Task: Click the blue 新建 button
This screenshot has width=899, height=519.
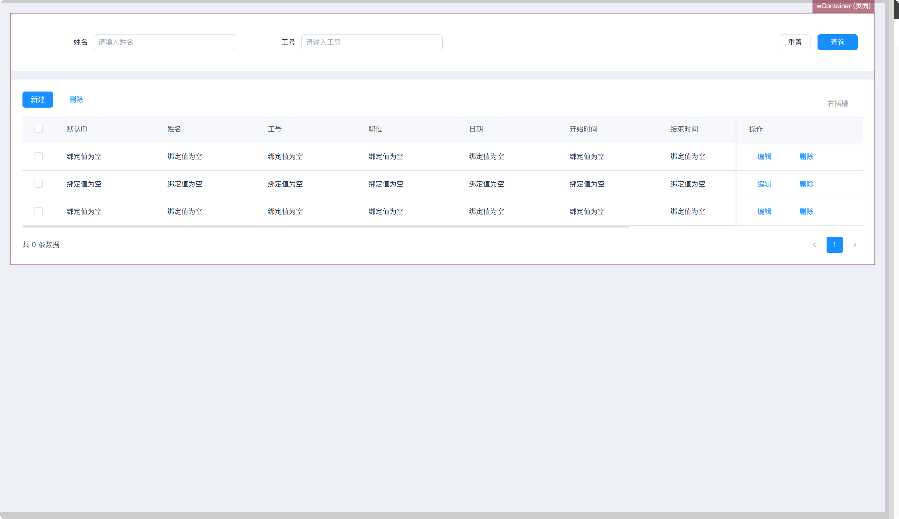Action: click(38, 100)
